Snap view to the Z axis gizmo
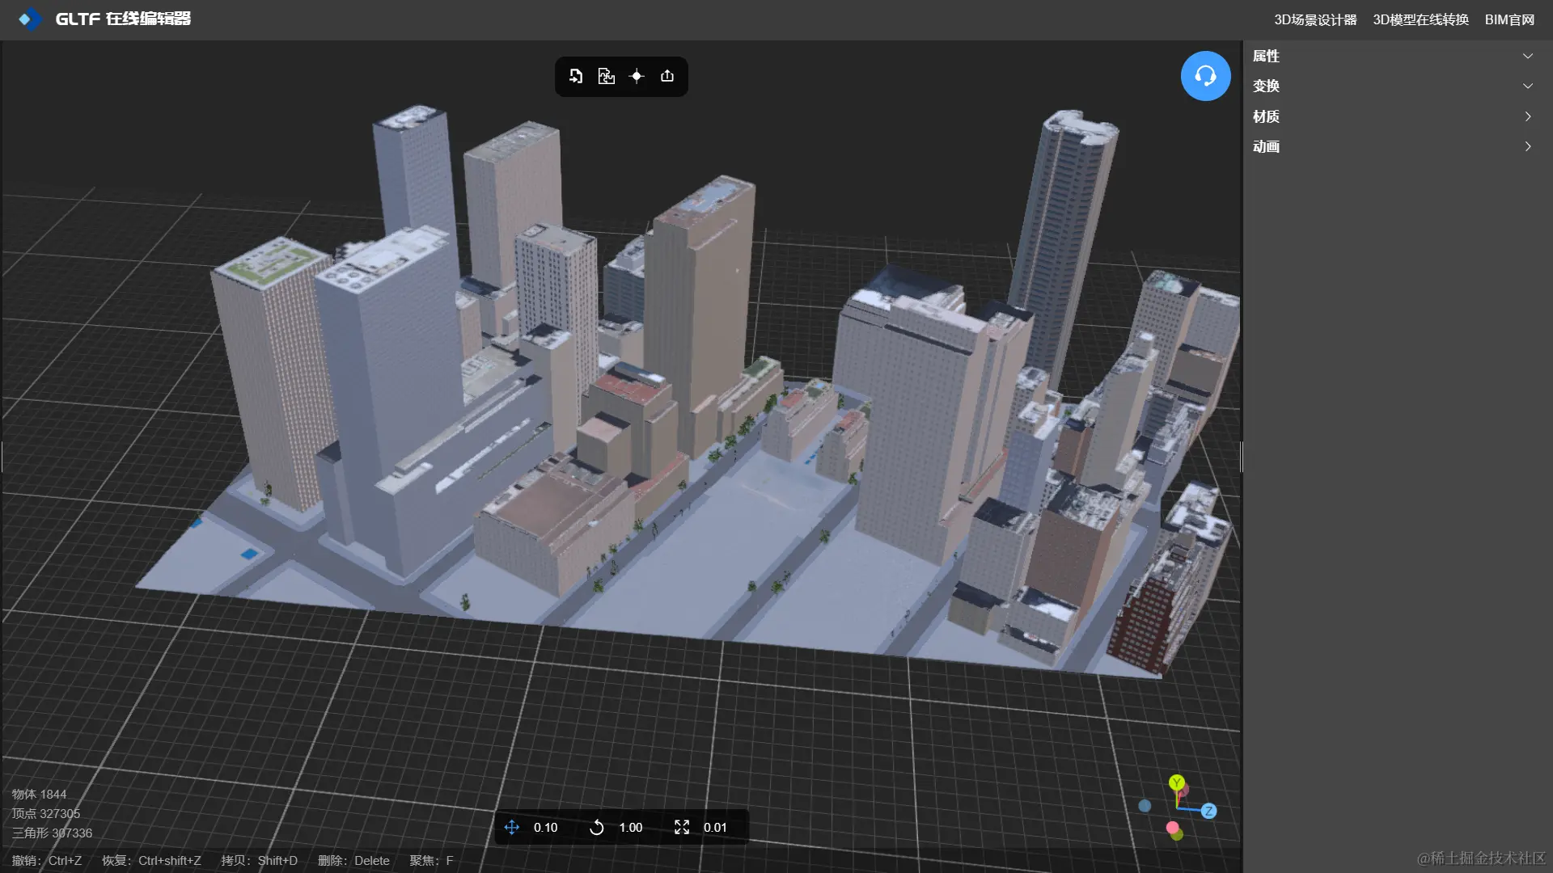The height and width of the screenshot is (873, 1553). [1208, 811]
